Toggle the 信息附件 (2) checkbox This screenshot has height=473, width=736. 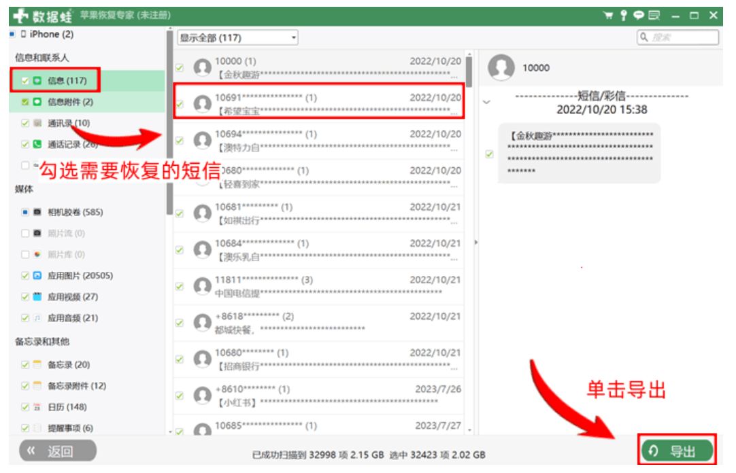coord(25,102)
